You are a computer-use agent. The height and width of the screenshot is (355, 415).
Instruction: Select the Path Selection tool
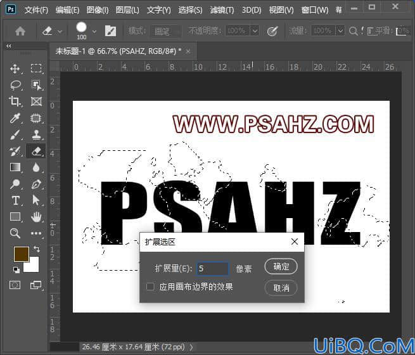click(35, 200)
